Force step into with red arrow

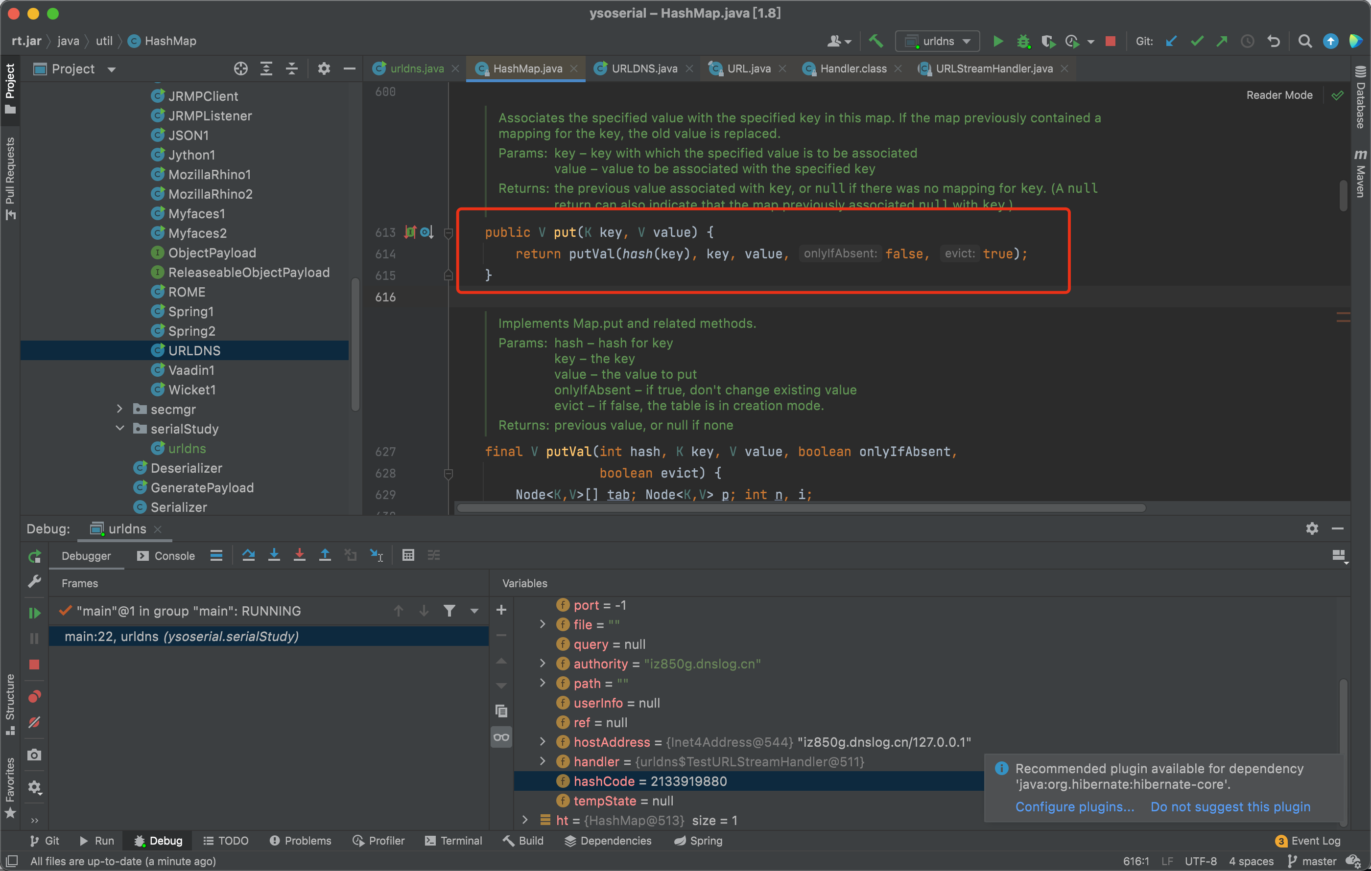[x=300, y=555]
